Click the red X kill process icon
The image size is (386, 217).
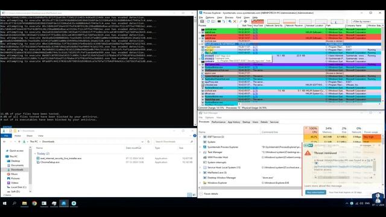tap(235, 22)
